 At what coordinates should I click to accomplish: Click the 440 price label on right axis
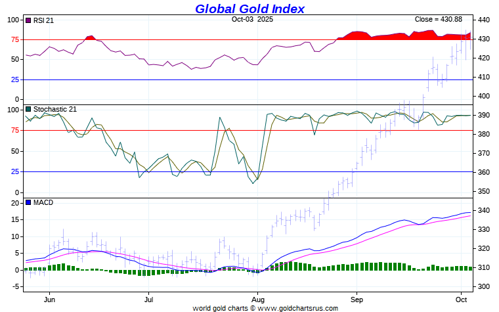(485, 20)
